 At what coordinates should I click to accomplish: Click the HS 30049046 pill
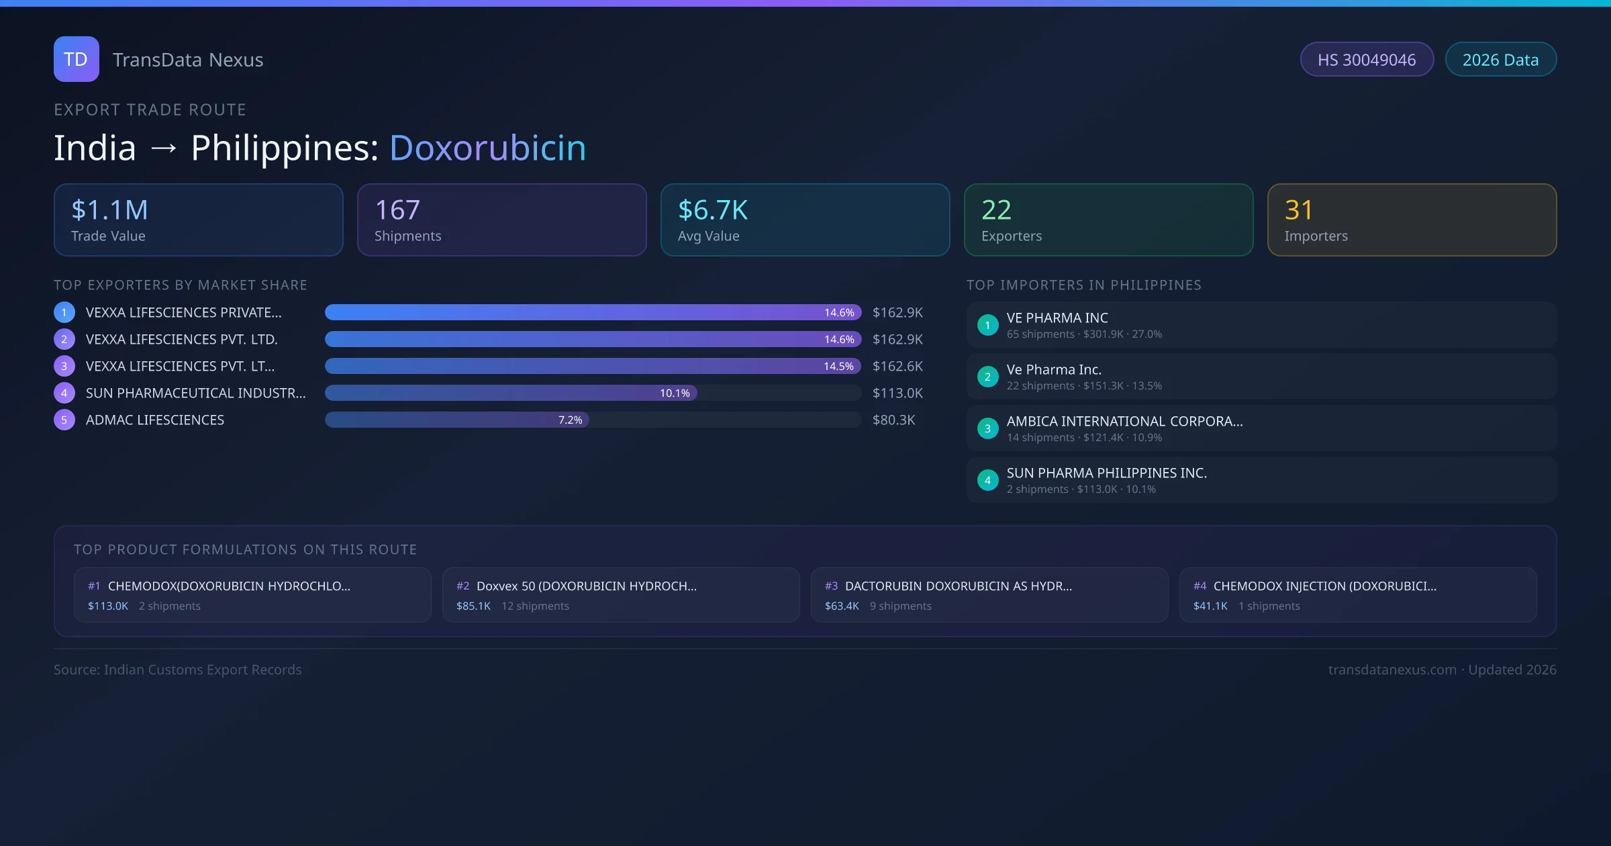coord(1367,60)
